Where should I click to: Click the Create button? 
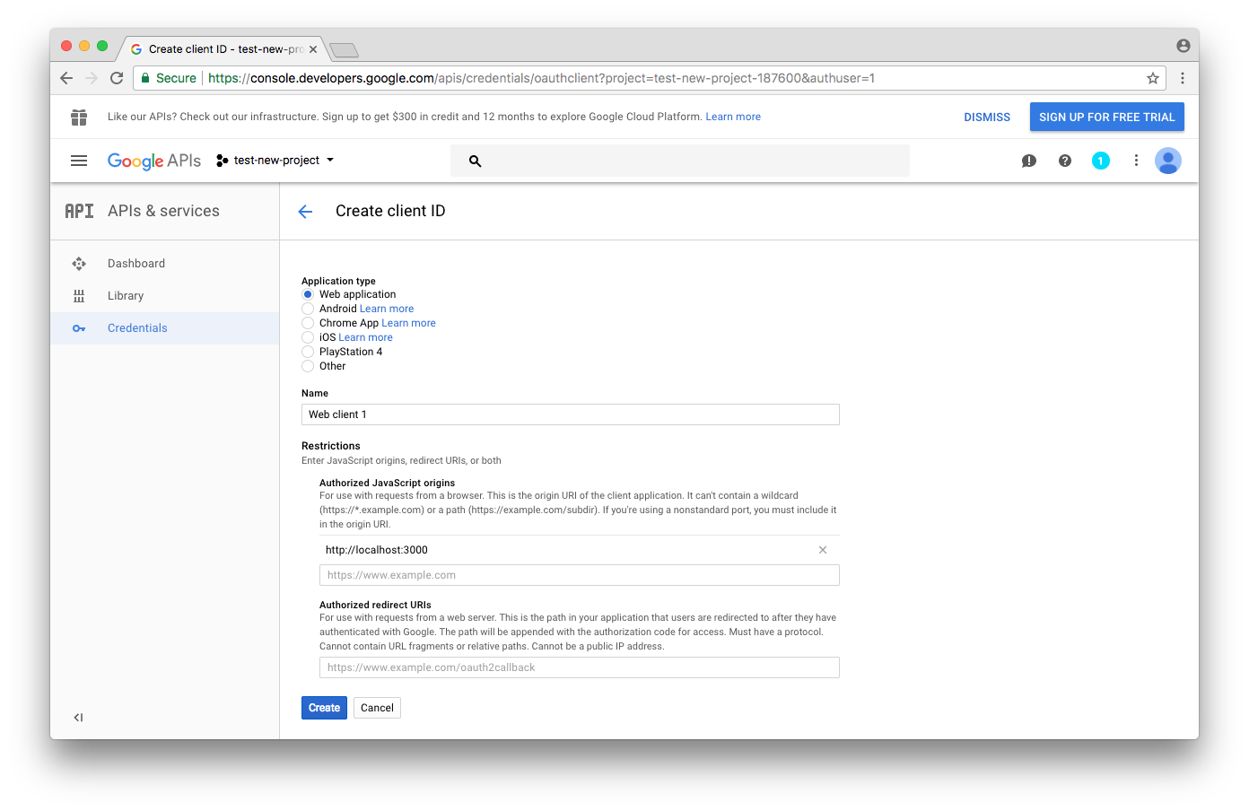click(324, 708)
